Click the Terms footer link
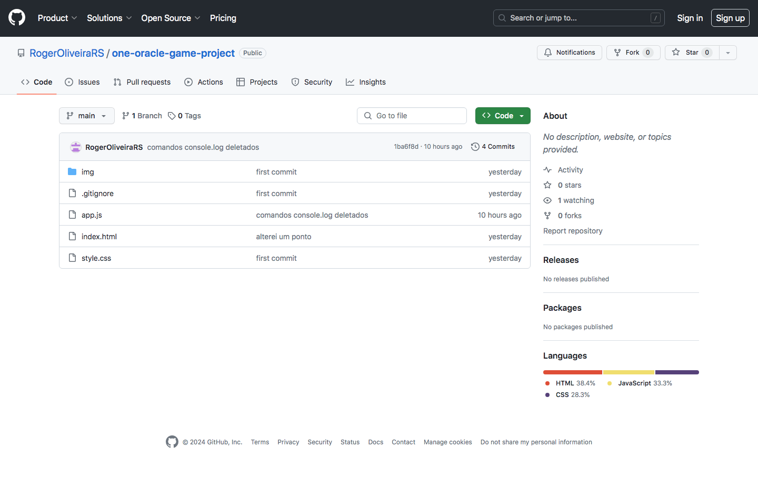The image size is (758, 478). [260, 442]
